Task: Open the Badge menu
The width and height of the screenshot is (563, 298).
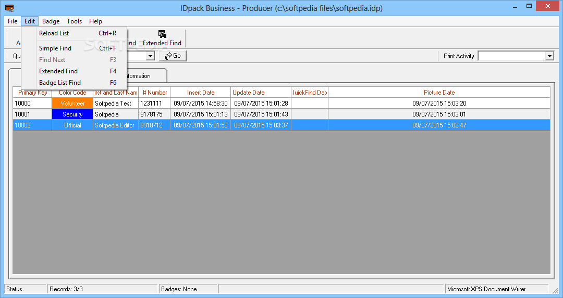Action: [51, 21]
